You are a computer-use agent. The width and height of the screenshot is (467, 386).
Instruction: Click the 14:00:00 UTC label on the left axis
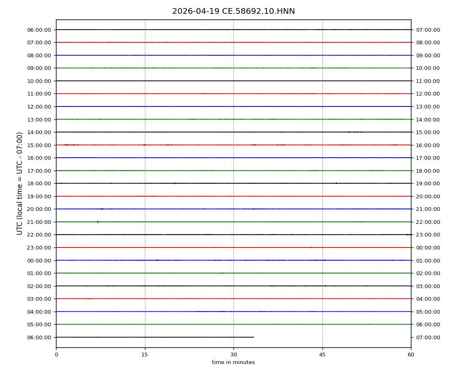pyautogui.click(x=40, y=132)
